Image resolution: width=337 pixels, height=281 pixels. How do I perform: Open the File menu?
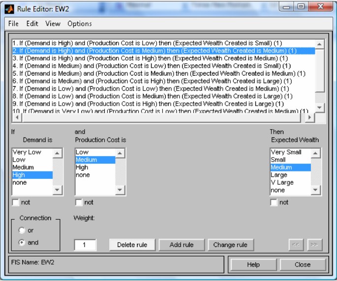[x=13, y=24]
